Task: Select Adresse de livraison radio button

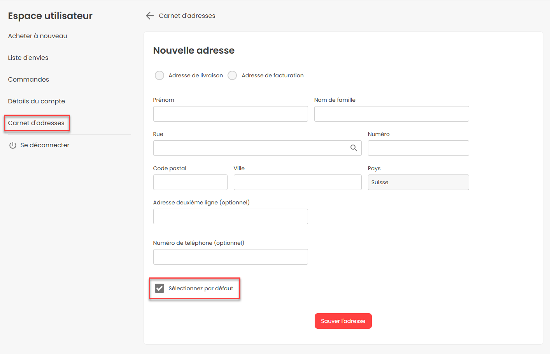Action: tap(159, 75)
